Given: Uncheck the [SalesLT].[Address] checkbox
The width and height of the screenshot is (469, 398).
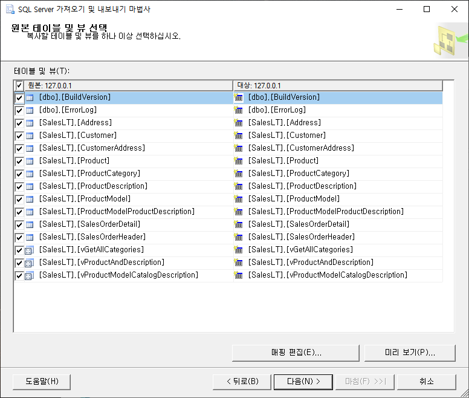Looking at the screenshot, I should tap(19, 123).
